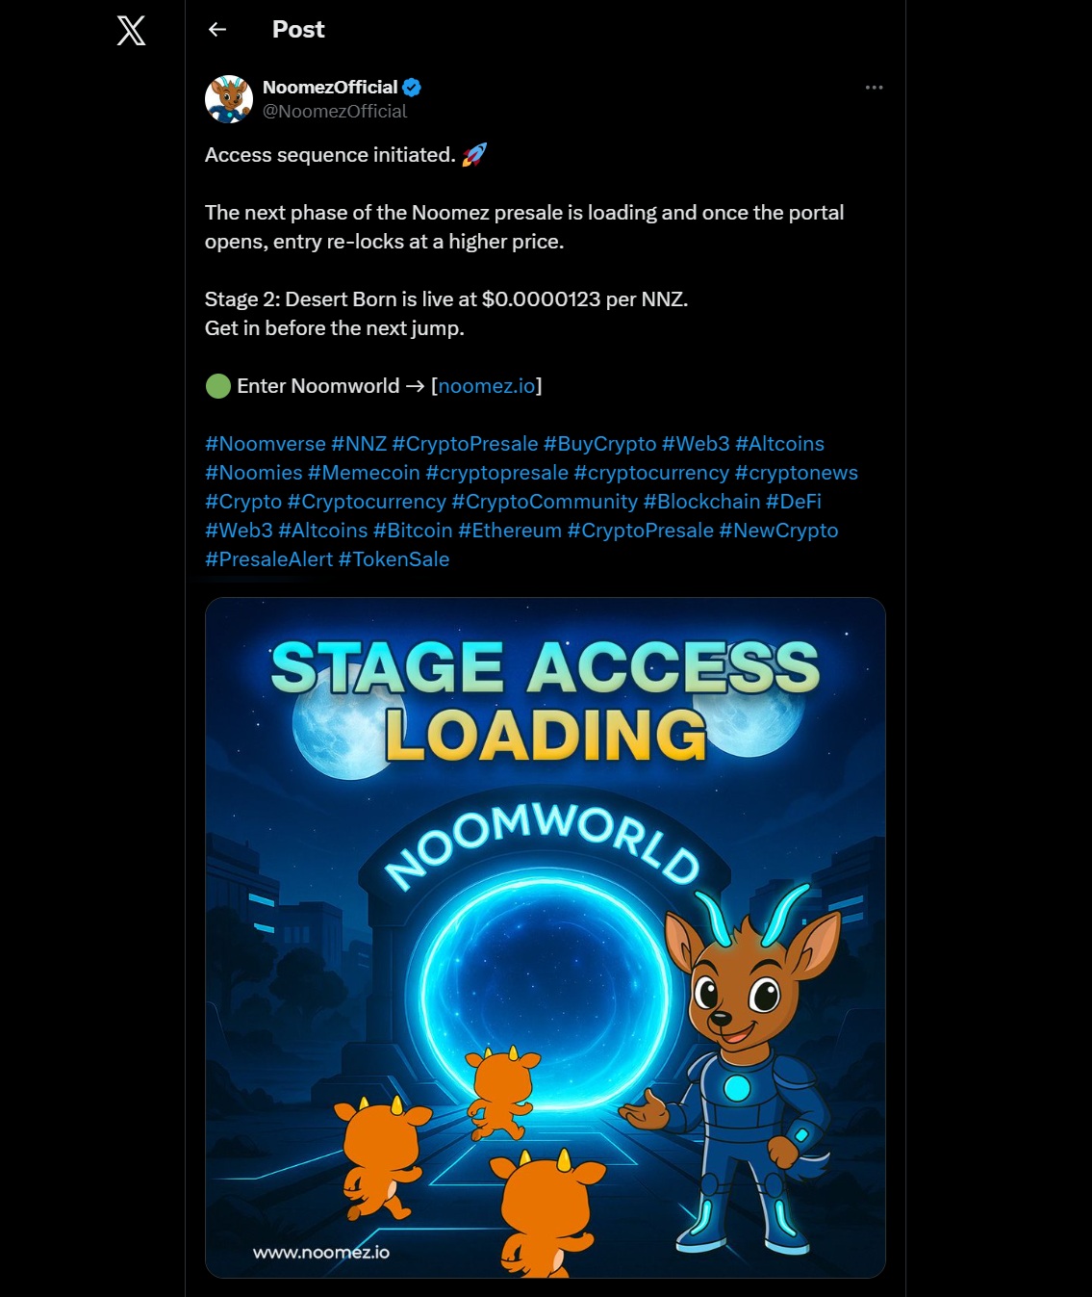
Task: Click the #cryptonews hashtag
Action: (797, 473)
